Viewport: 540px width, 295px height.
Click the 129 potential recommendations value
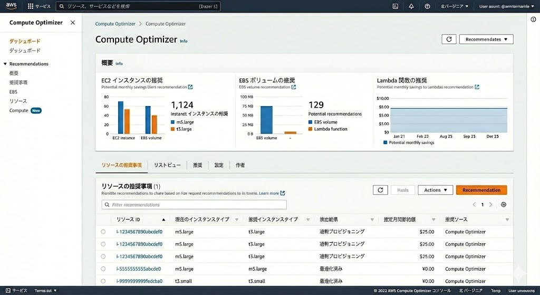316,105
